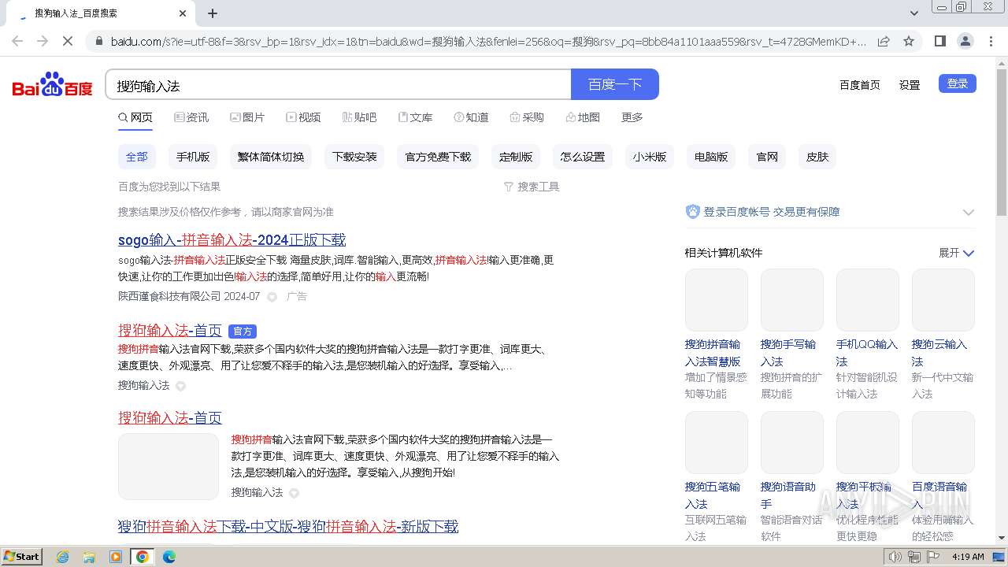
Task: Select the 小米版 filter chip
Action: pyautogui.click(x=650, y=157)
